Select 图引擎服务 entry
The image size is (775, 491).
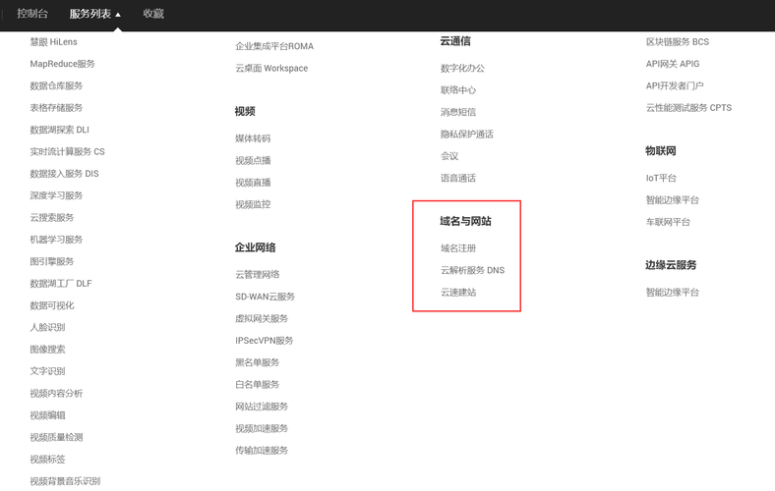point(52,261)
